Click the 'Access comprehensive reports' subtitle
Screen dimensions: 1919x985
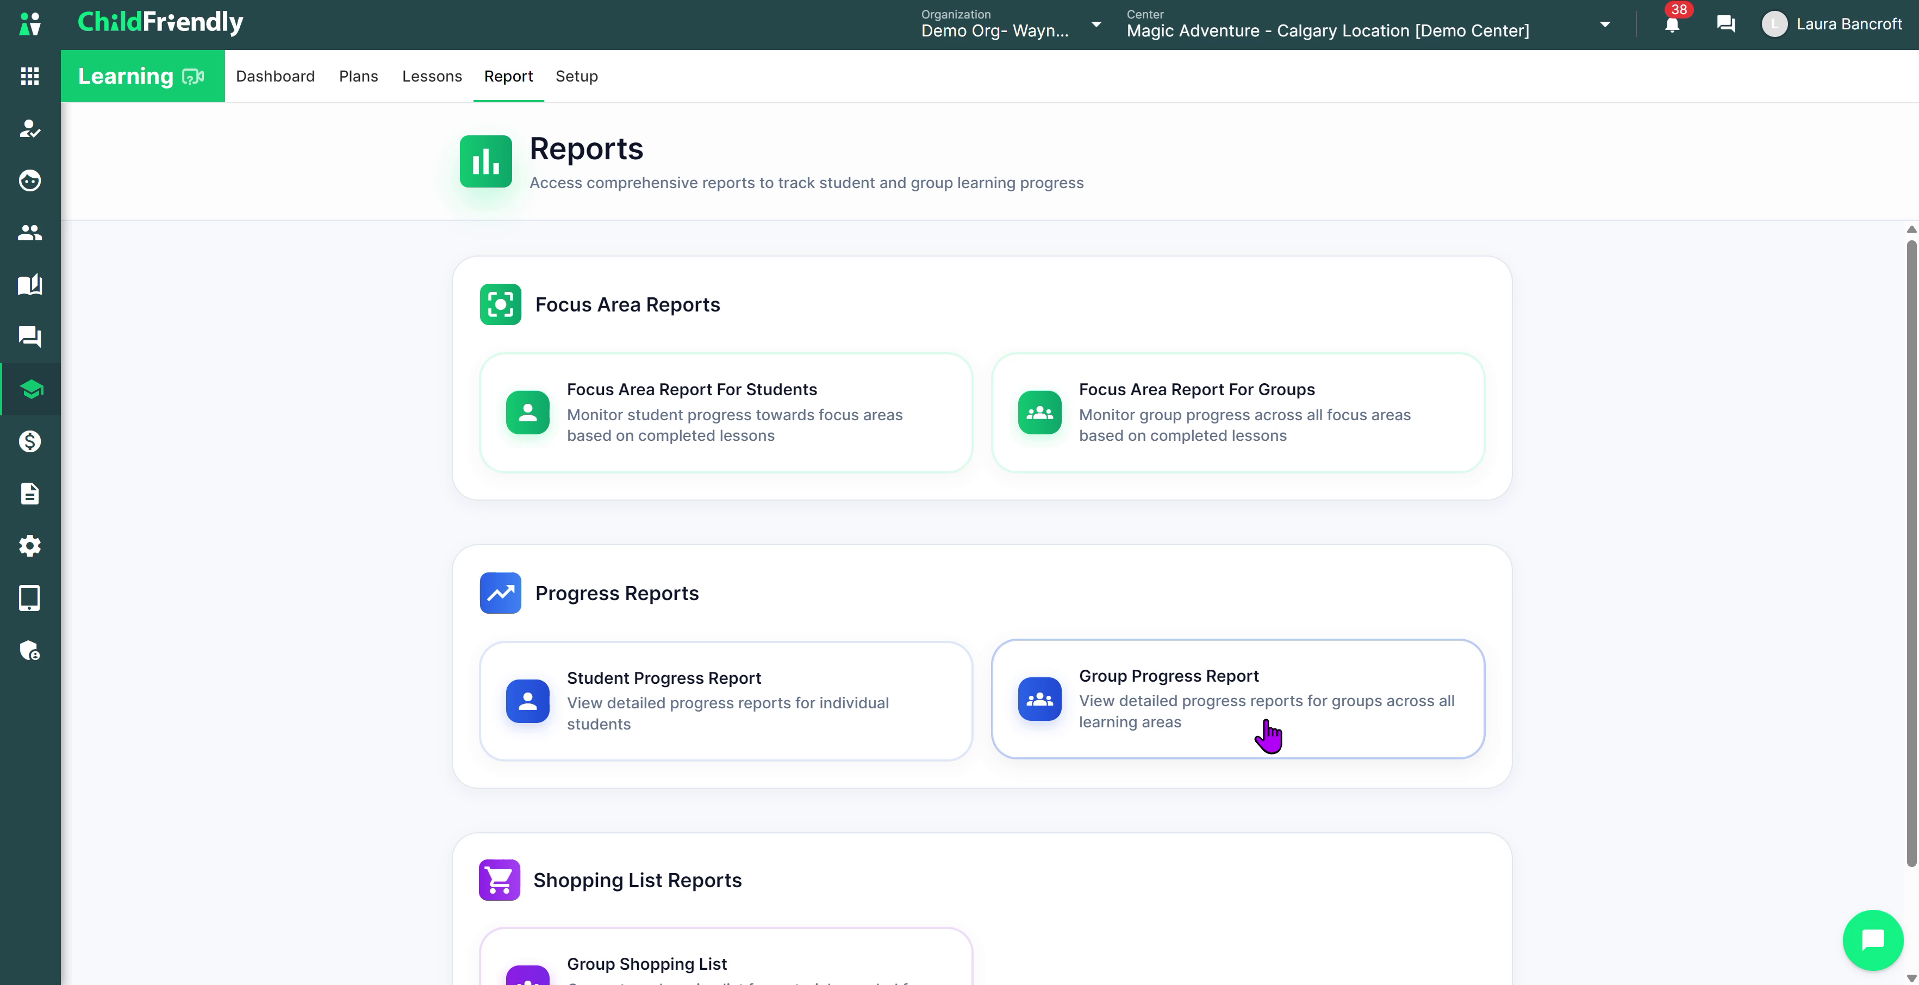click(807, 183)
